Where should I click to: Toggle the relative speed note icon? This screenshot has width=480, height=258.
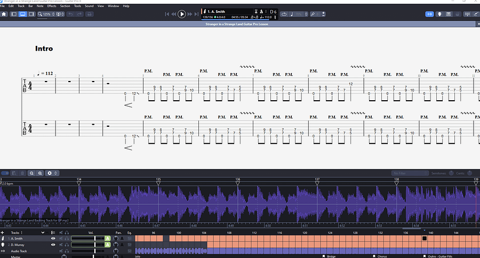pos(292,14)
